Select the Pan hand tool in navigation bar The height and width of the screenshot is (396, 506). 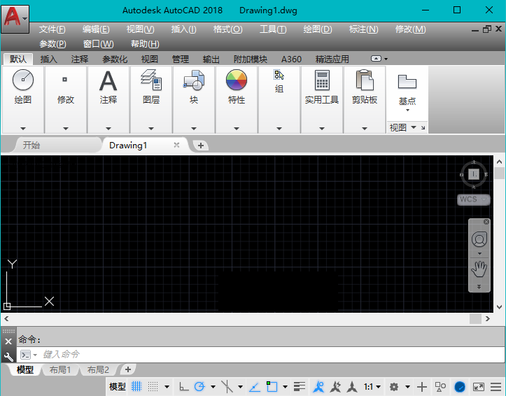[x=479, y=267]
